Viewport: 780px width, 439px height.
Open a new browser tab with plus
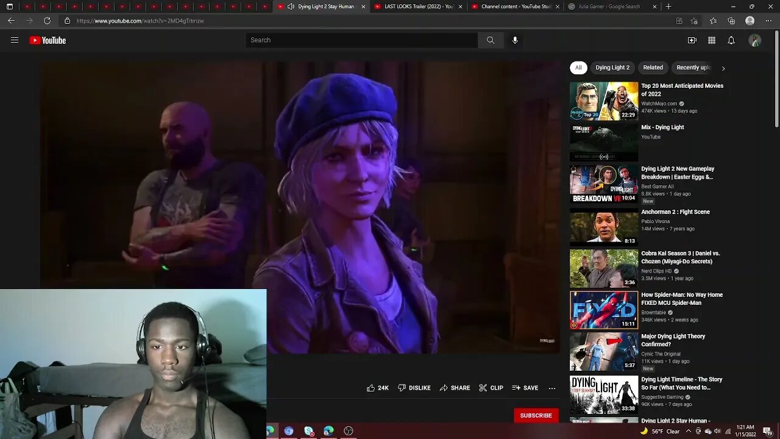click(x=668, y=7)
